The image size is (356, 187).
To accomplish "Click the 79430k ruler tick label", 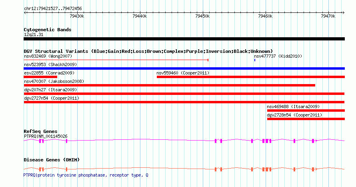I will [x=77, y=16].
